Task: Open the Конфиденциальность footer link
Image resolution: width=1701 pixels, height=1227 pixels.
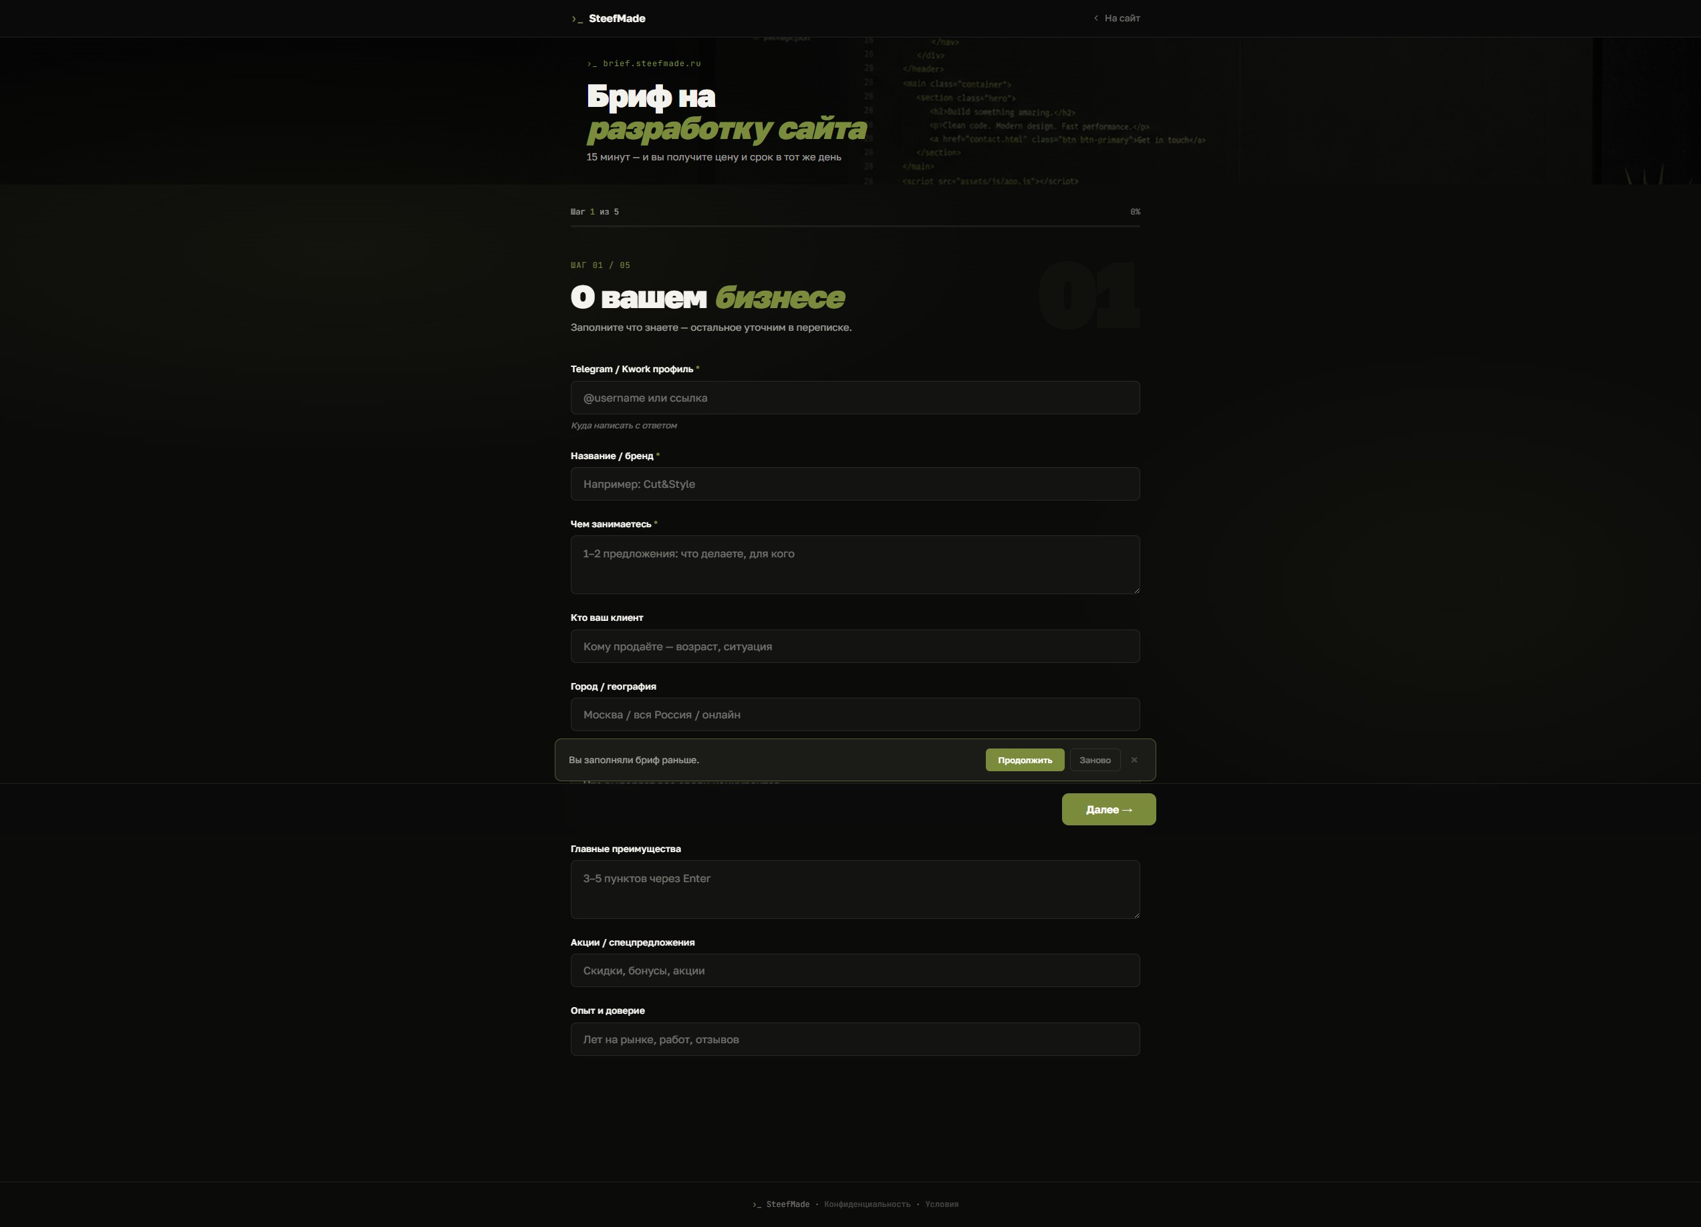Action: tap(867, 1204)
